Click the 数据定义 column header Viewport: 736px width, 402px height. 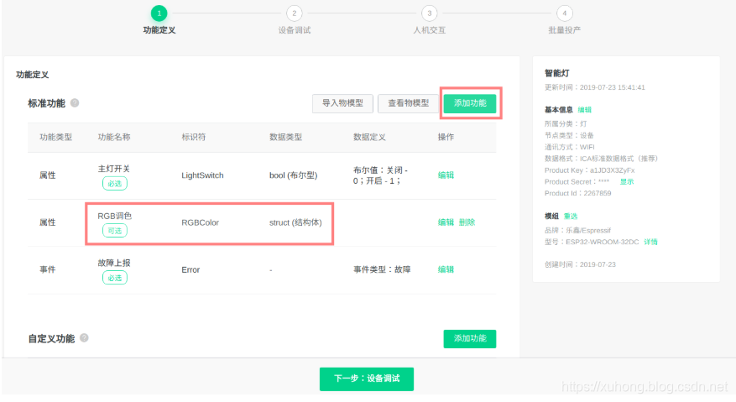(369, 137)
